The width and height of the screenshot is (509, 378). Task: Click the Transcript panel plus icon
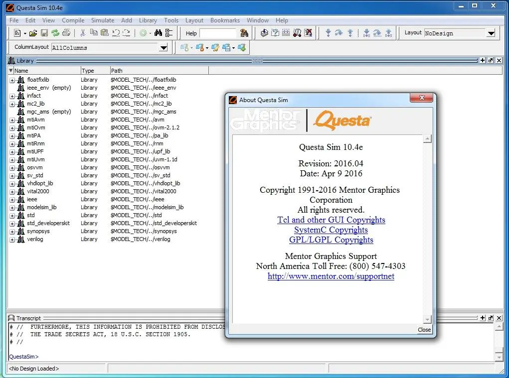point(483,318)
